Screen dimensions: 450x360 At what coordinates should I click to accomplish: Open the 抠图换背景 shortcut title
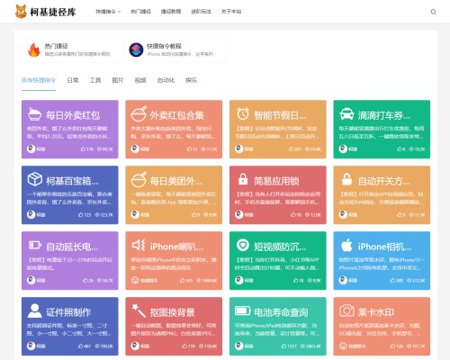pos(173,312)
